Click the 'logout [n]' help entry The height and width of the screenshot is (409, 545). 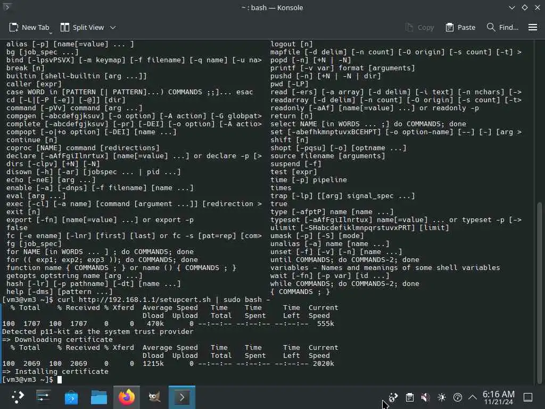coord(292,44)
